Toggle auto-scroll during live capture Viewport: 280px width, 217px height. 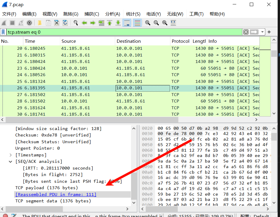(127, 23)
